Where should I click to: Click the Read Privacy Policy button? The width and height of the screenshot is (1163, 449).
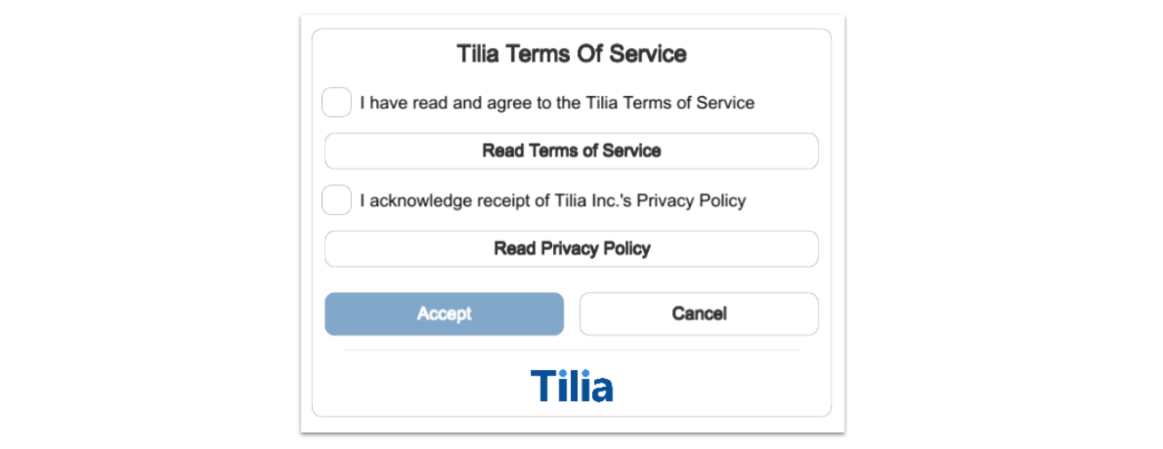[571, 248]
